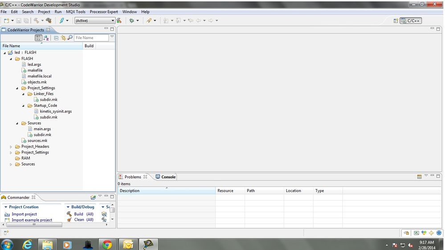
Task: Click the Windows Start button
Action: click(7, 244)
